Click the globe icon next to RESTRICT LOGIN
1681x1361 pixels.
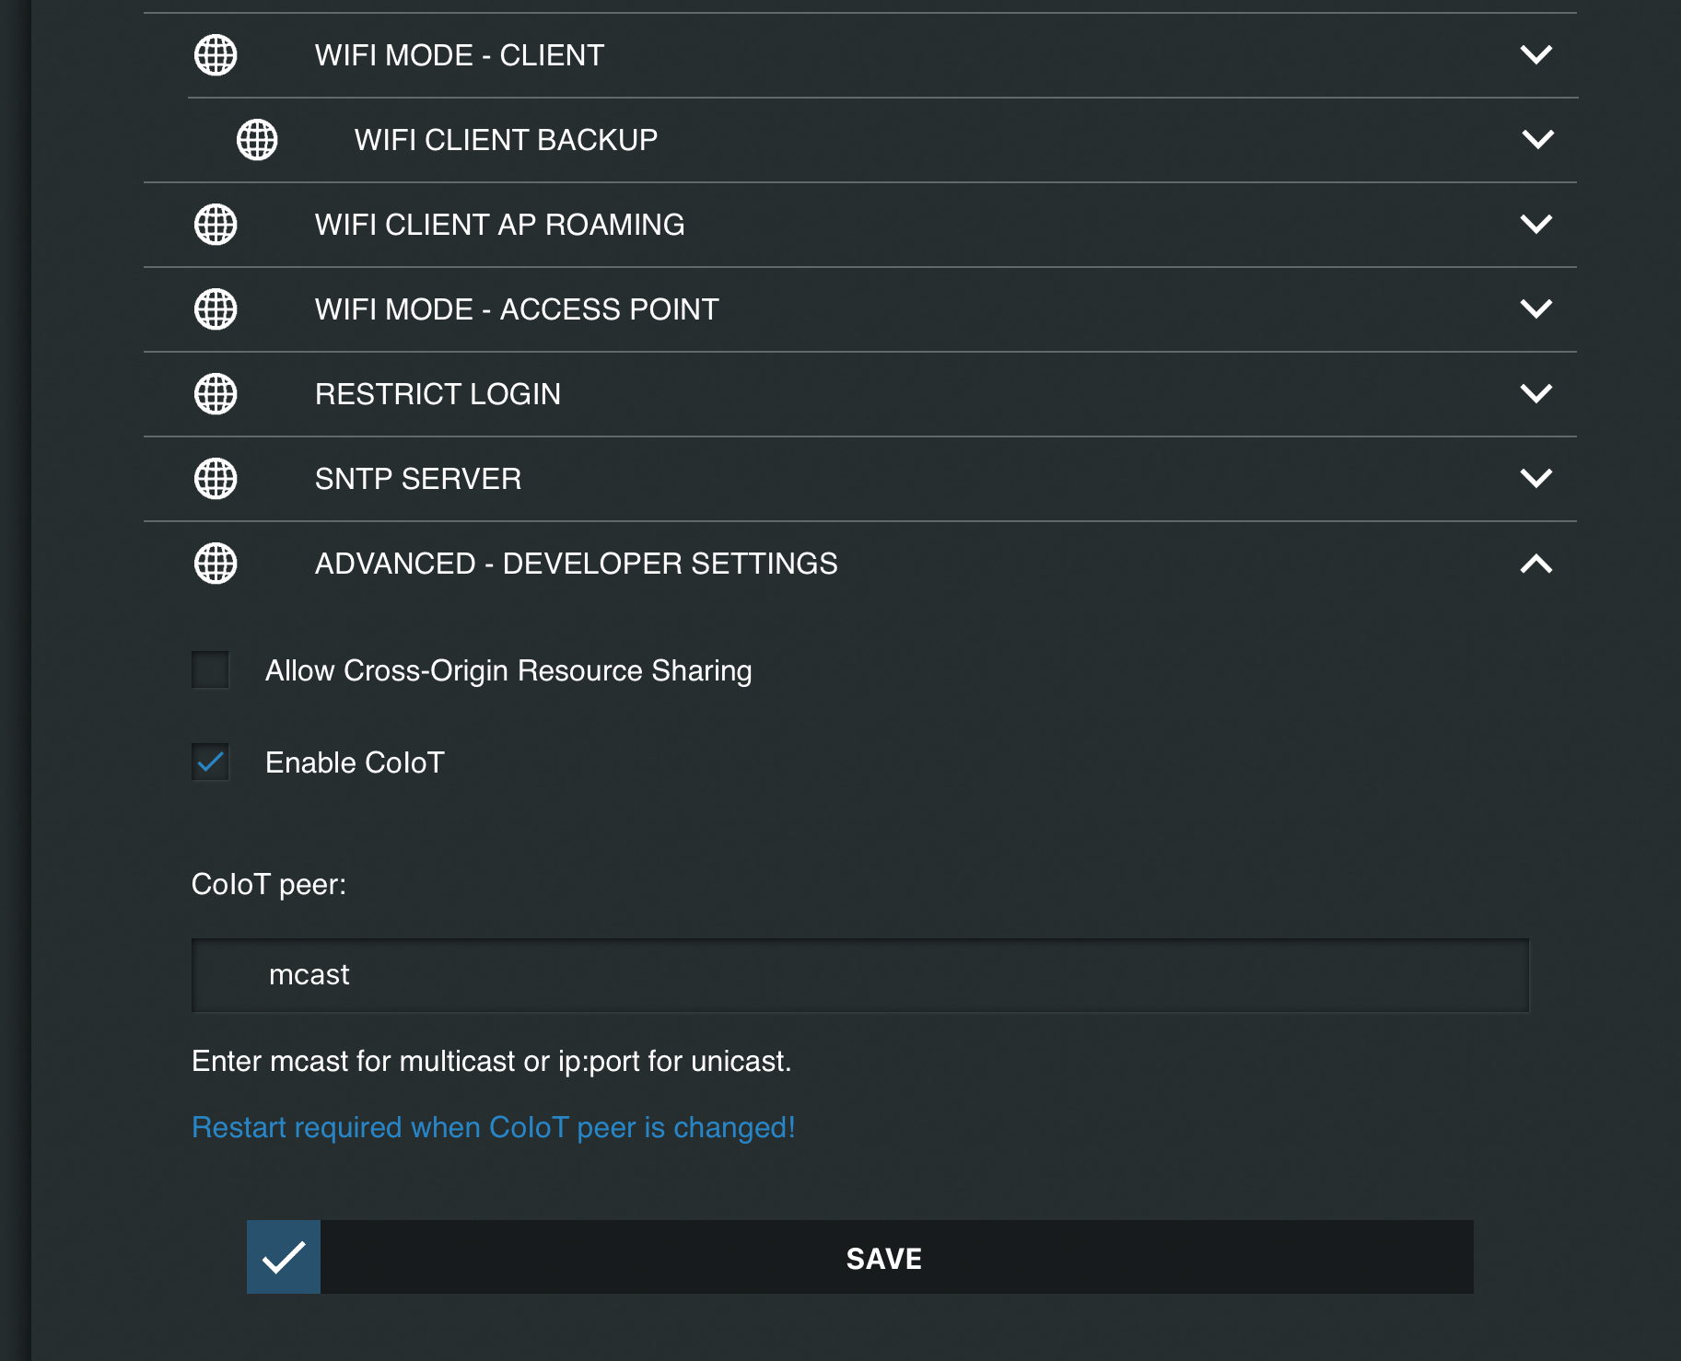[x=216, y=394]
